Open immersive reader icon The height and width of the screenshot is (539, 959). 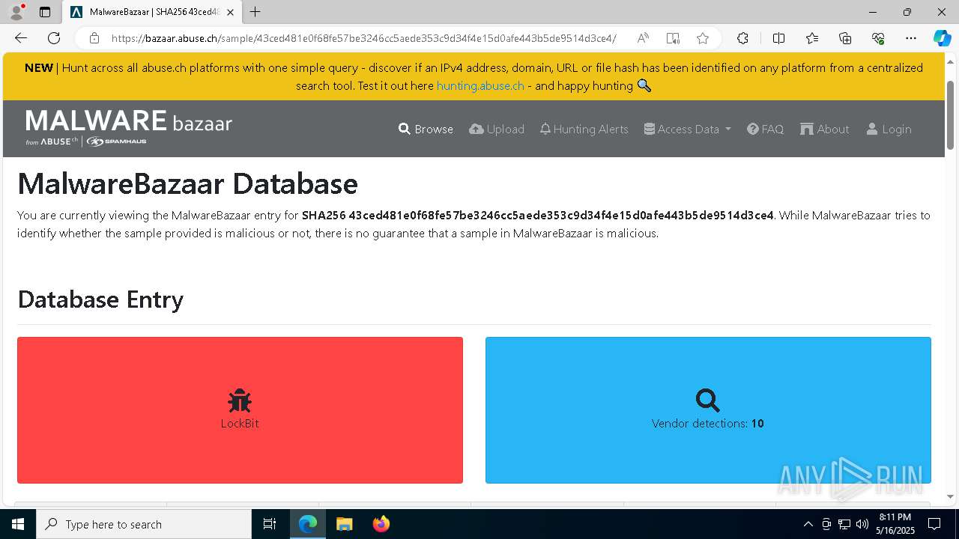673,38
